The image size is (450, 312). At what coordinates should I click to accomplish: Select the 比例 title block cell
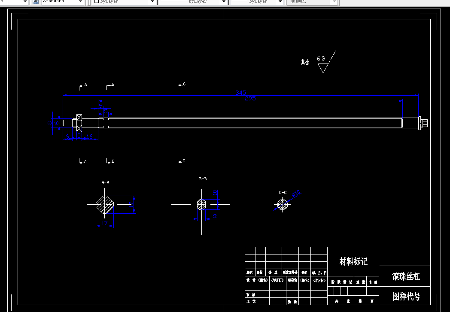[373, 282]
